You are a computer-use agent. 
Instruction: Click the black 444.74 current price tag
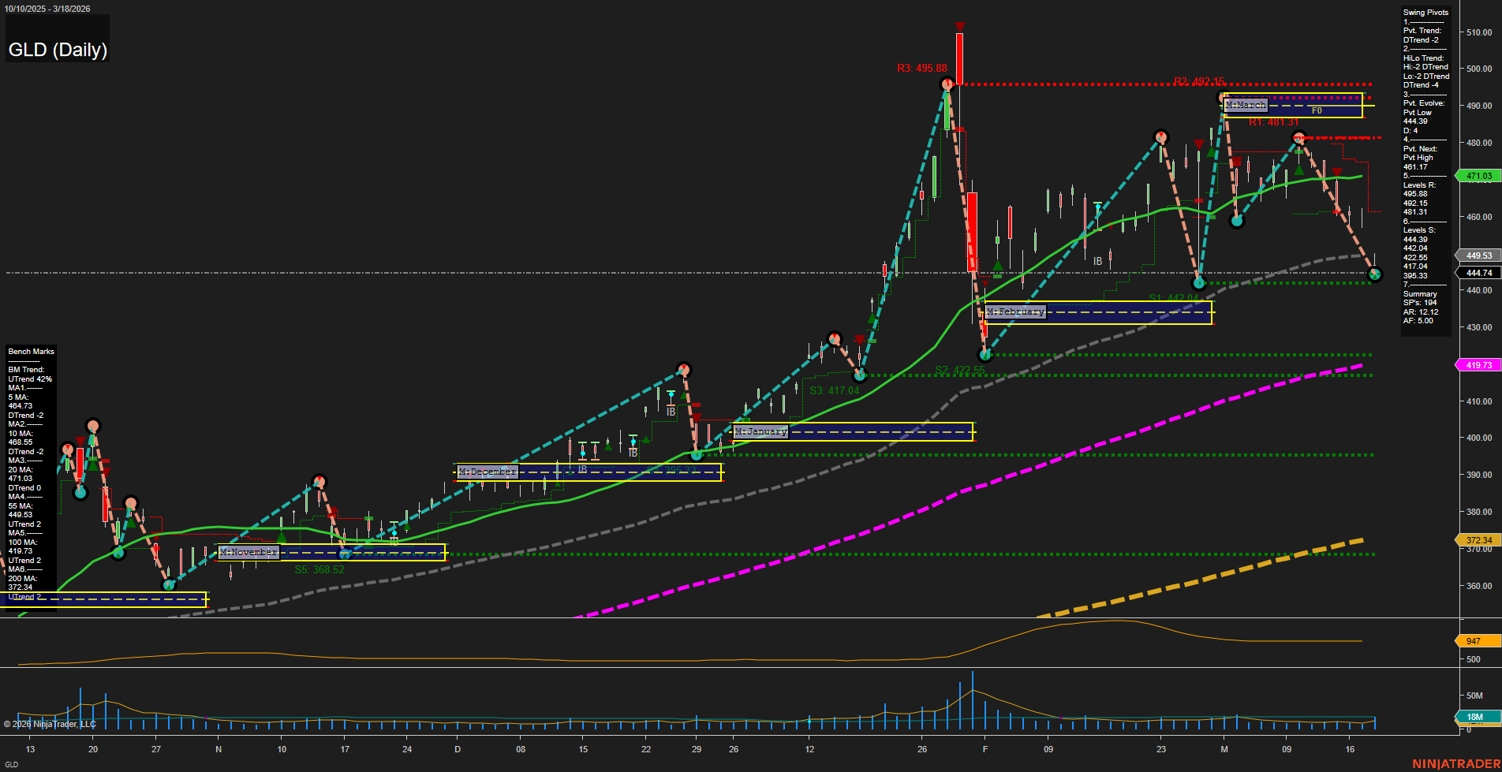point(1475,272)
